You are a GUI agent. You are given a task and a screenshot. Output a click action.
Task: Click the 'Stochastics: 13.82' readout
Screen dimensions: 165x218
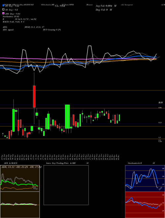[11, 17]
